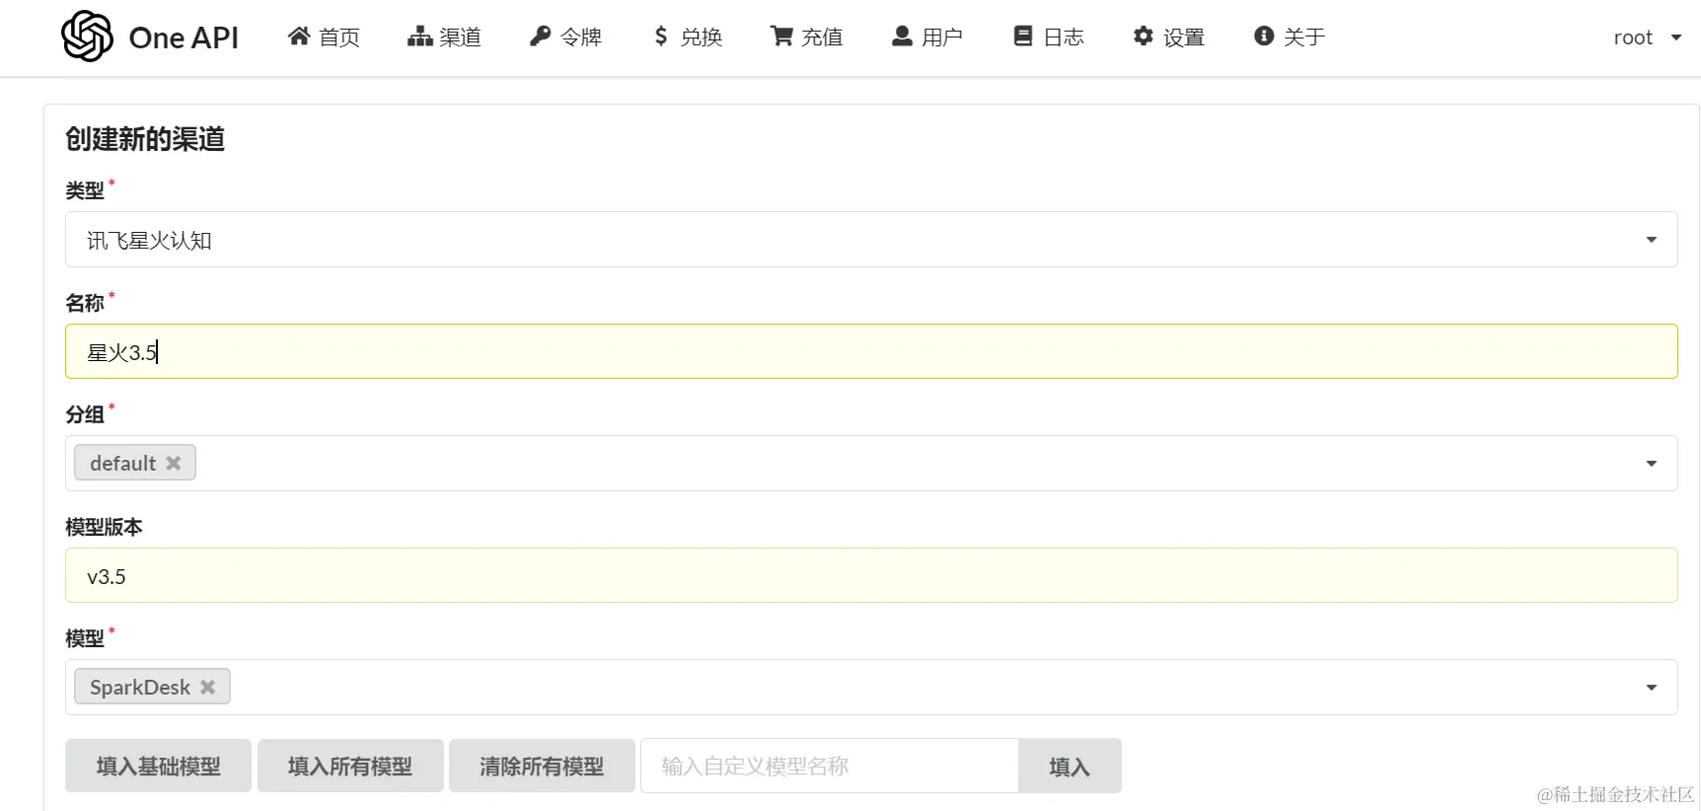Click the info icon beside 关于
Image resolution: width=1701 pixels, height=811 pixels.
pos(1264,37)
